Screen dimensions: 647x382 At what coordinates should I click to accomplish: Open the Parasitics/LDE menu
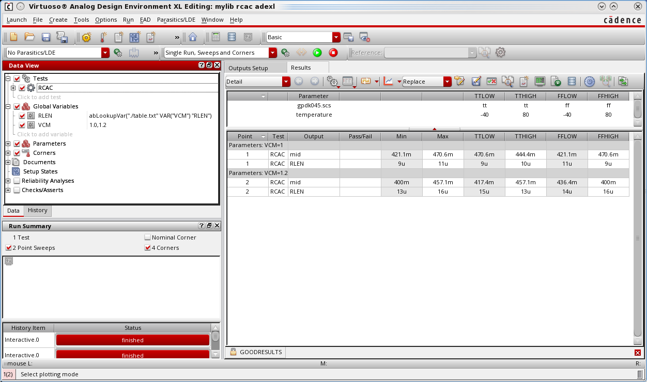pyautogui.click(x=176, y=20)
